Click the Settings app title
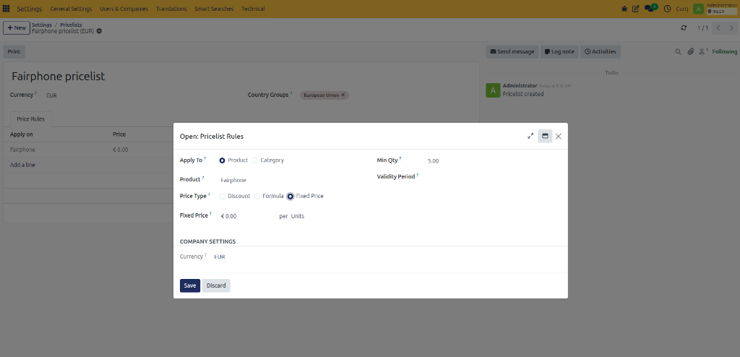This screenshot has height=357, width=740. point(29,9)
